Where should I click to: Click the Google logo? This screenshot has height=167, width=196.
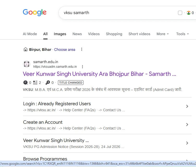[35, 12]
